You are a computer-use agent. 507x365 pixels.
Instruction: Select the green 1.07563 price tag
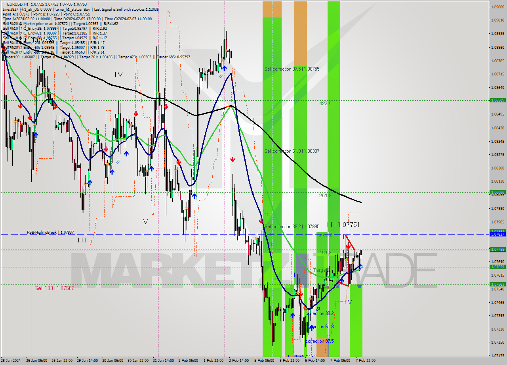click(497, 284)
